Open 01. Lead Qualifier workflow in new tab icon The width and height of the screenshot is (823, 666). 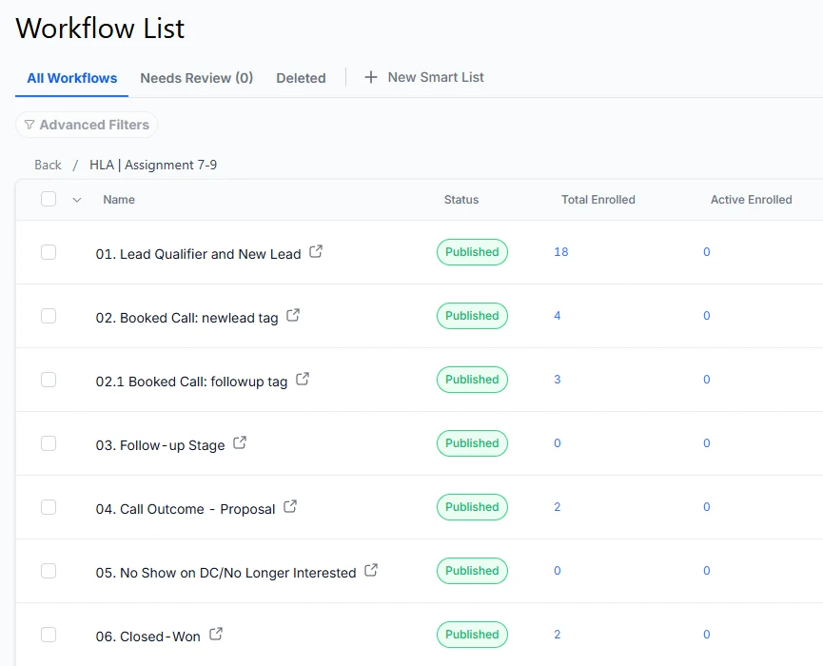[316, 251]
